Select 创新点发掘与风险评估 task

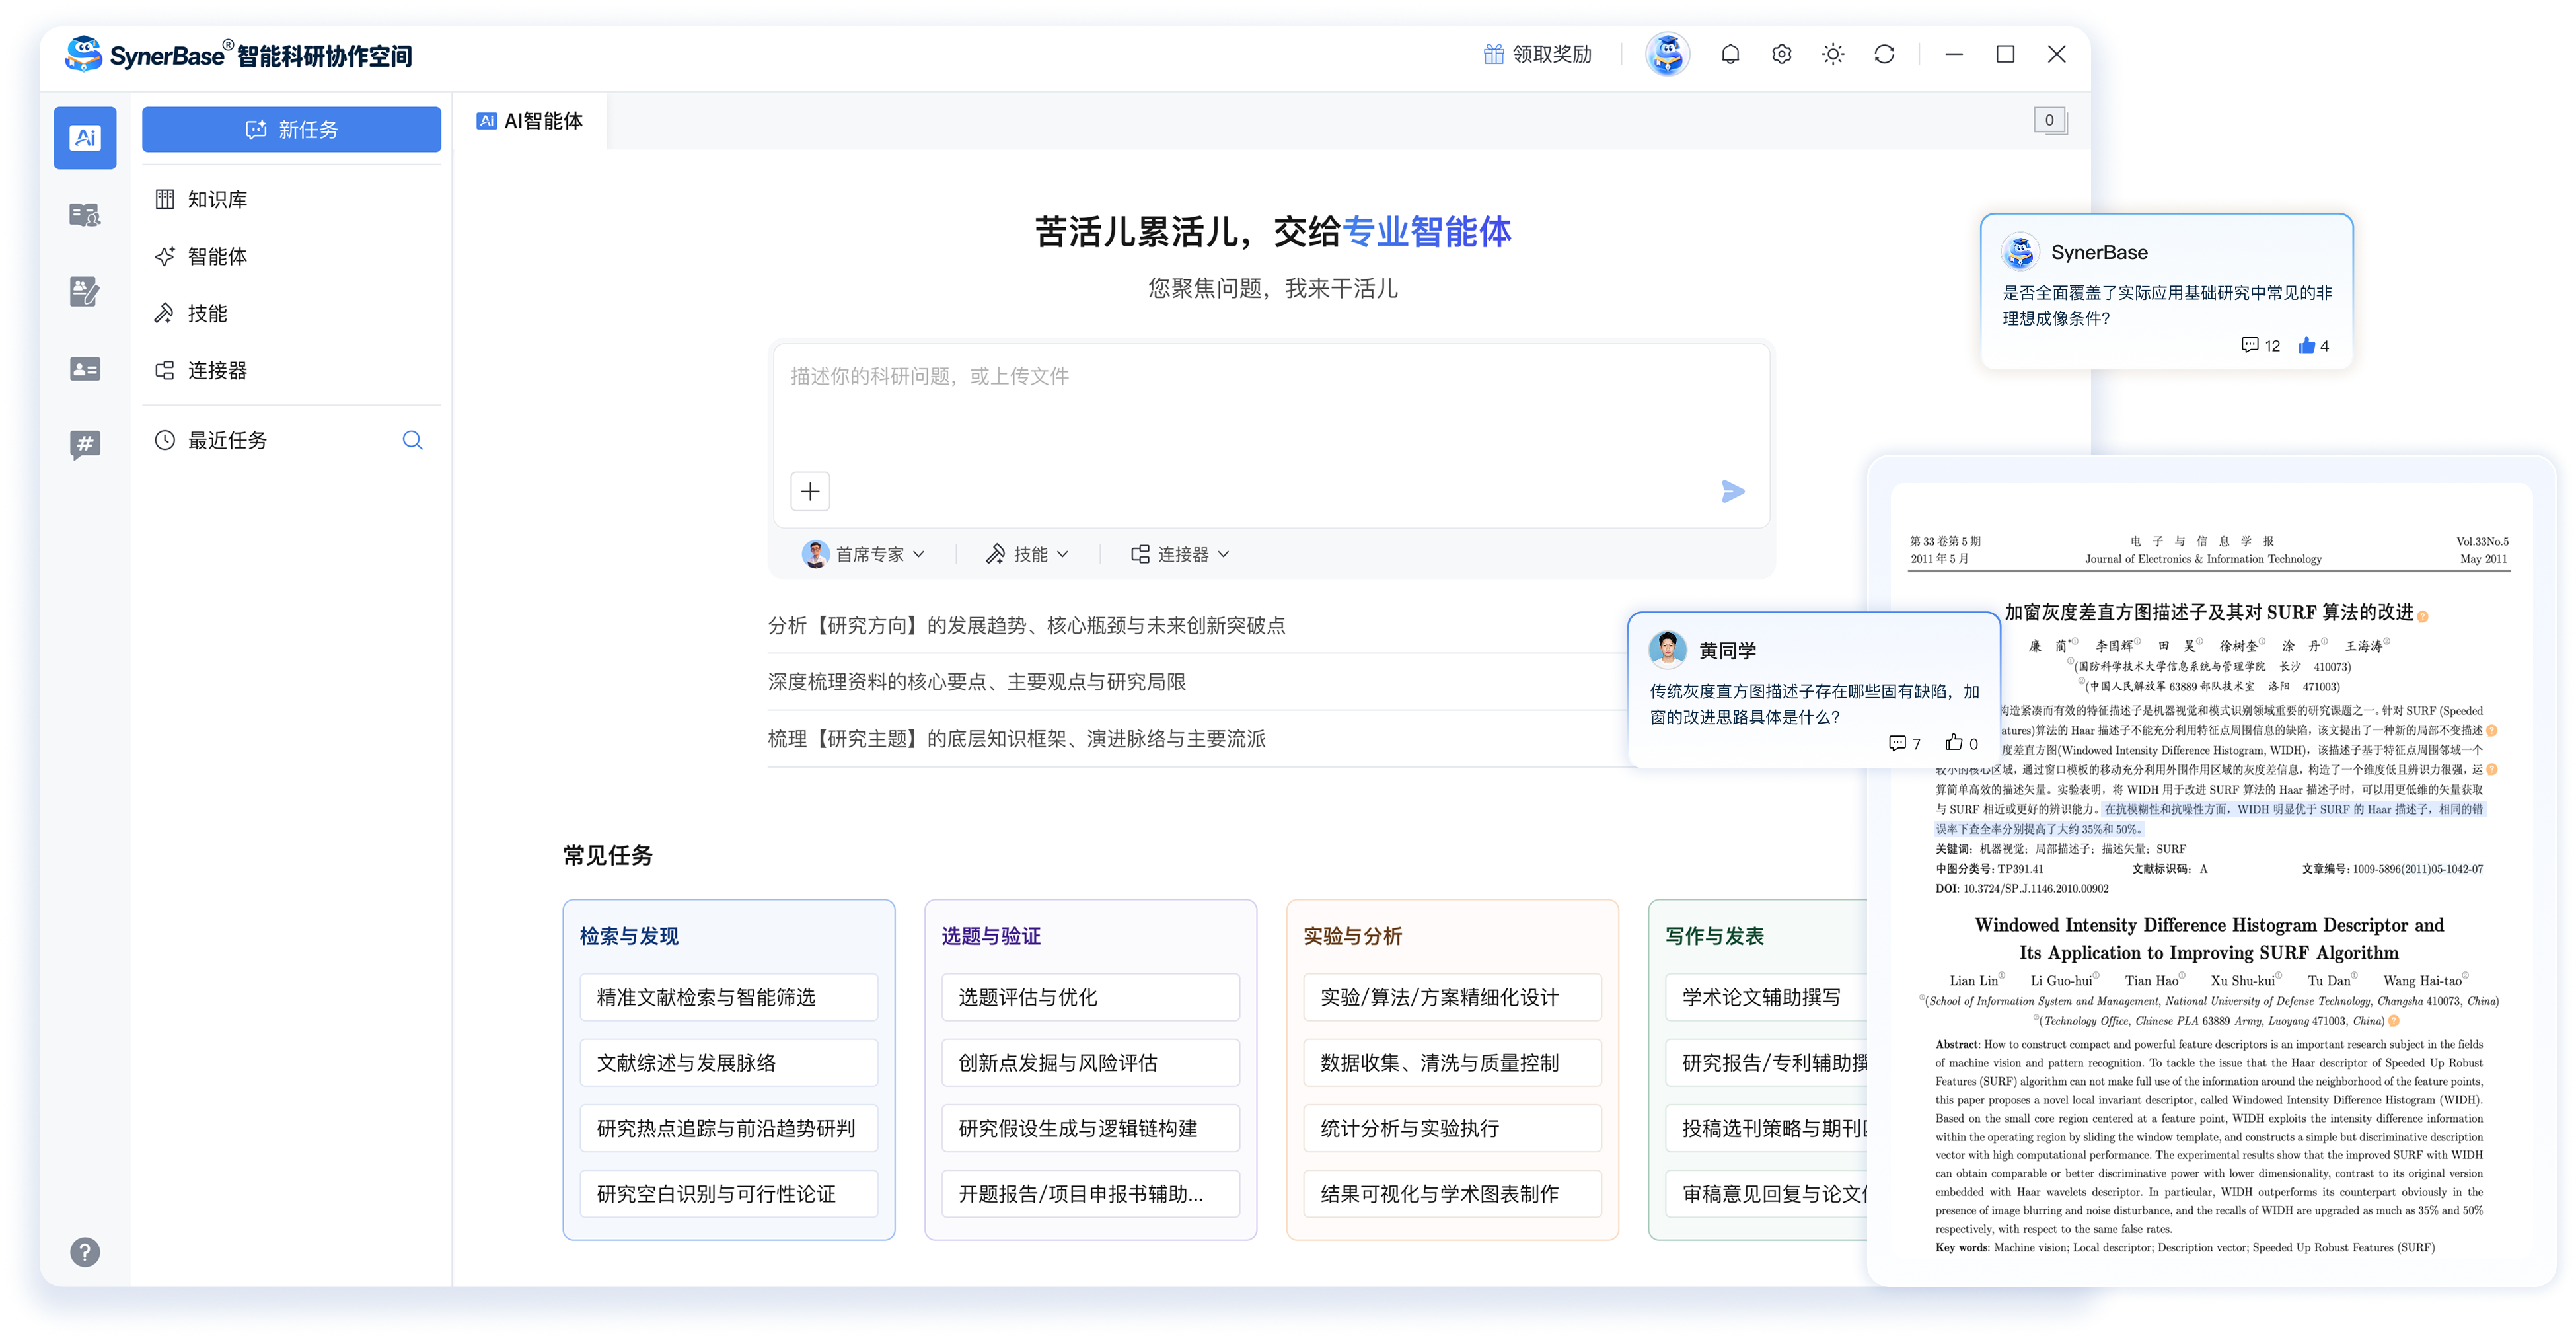coord(1090,1063)
